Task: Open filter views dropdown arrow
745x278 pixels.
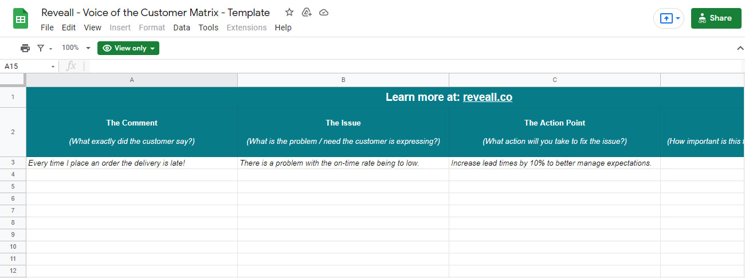Action: (x=51, y=49)
